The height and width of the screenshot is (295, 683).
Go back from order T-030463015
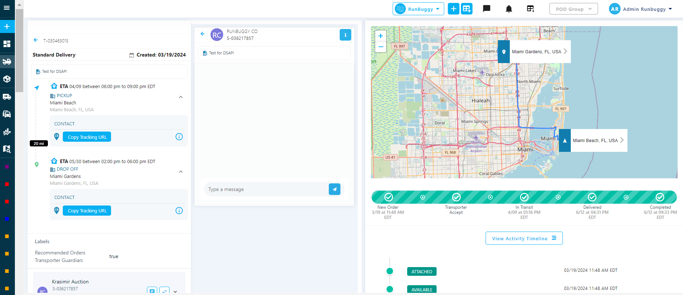(36, 40)
